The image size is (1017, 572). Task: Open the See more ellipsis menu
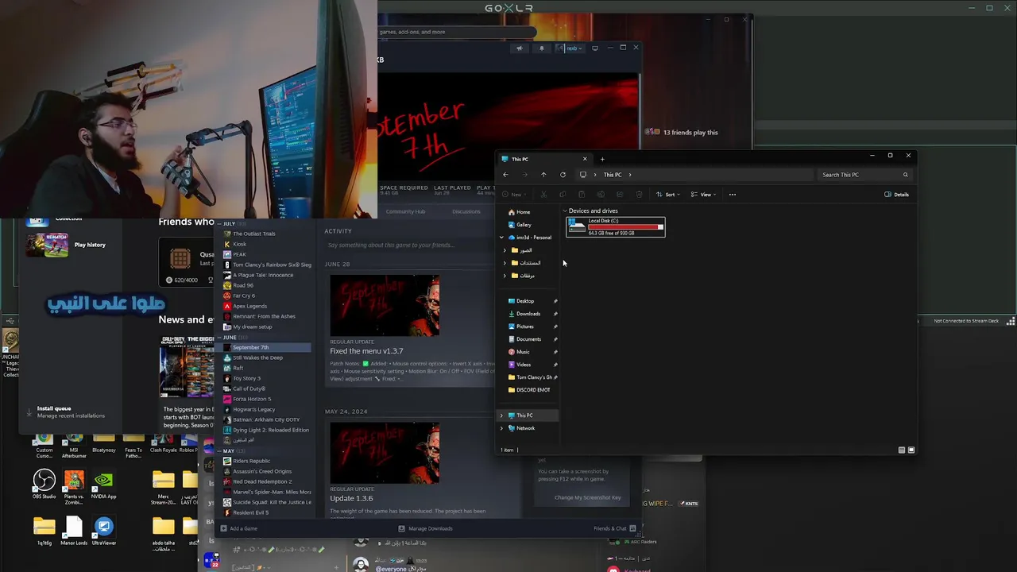coord(733,195)
